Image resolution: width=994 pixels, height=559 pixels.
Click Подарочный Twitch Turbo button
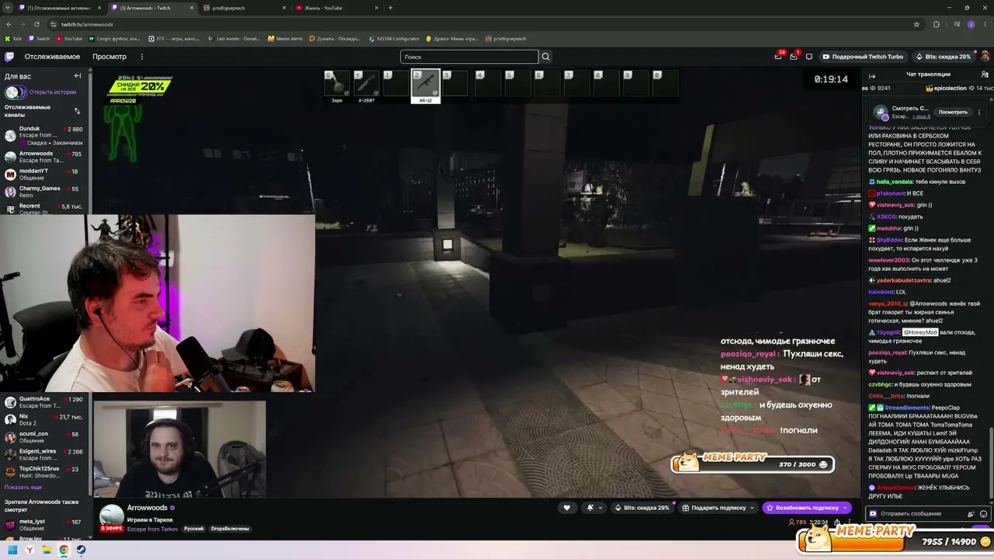click(x=862, y=57)
